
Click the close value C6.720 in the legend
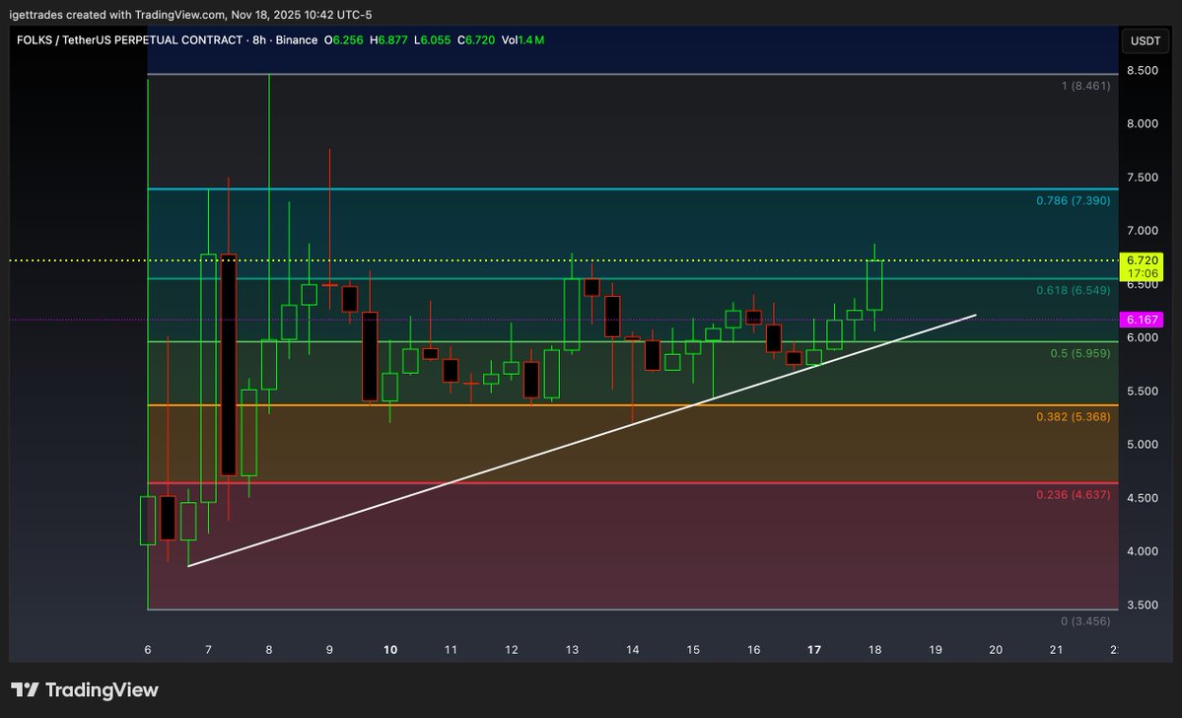[476, 40]
